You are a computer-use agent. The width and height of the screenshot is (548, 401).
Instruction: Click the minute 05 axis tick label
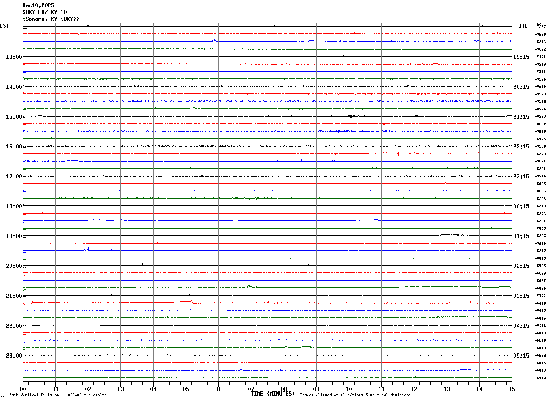(186, 389)
